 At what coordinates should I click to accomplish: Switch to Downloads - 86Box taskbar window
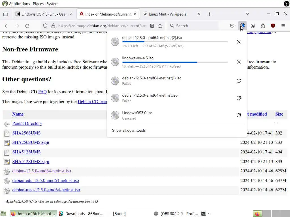tap(81, 214)
